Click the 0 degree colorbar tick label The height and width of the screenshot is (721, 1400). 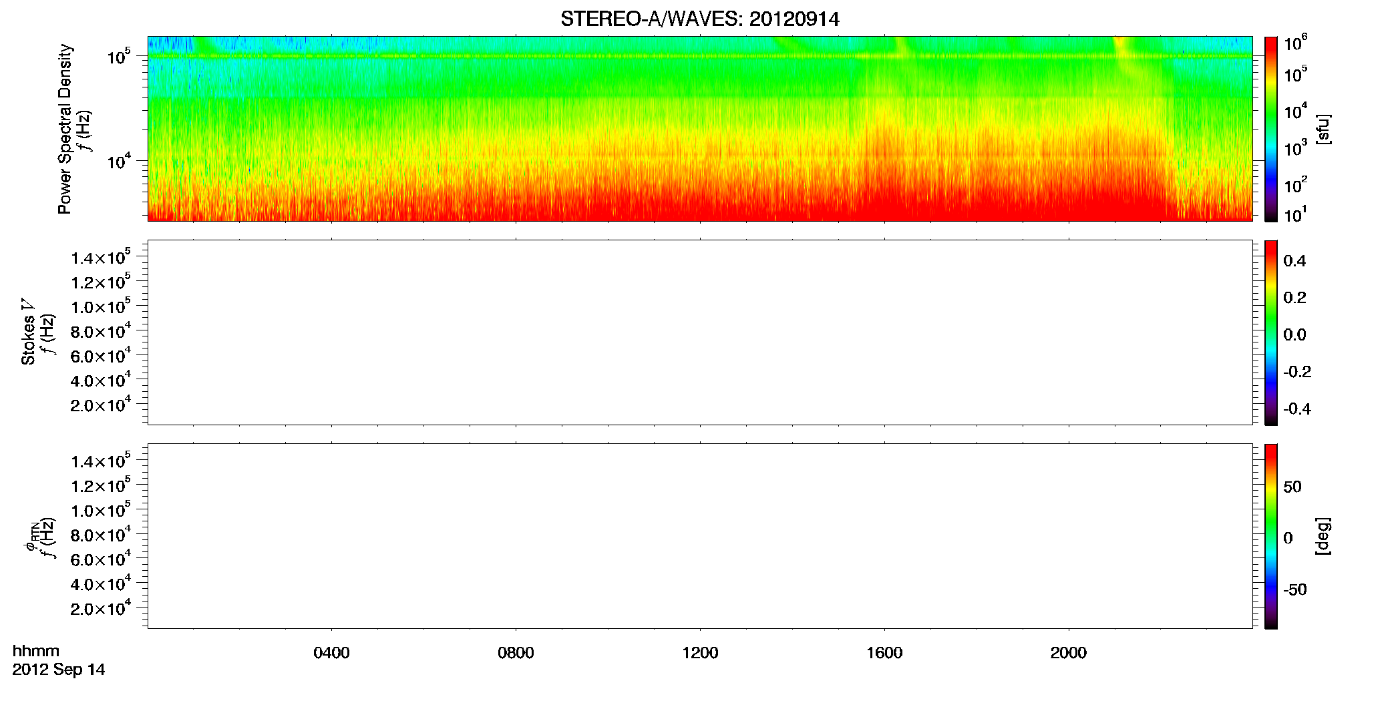[x=1288, y=538]
